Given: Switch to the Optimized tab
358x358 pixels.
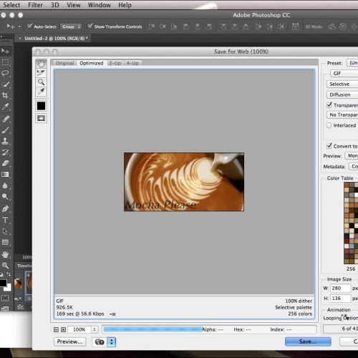Looking at the screenshot, I should (92, 63).
